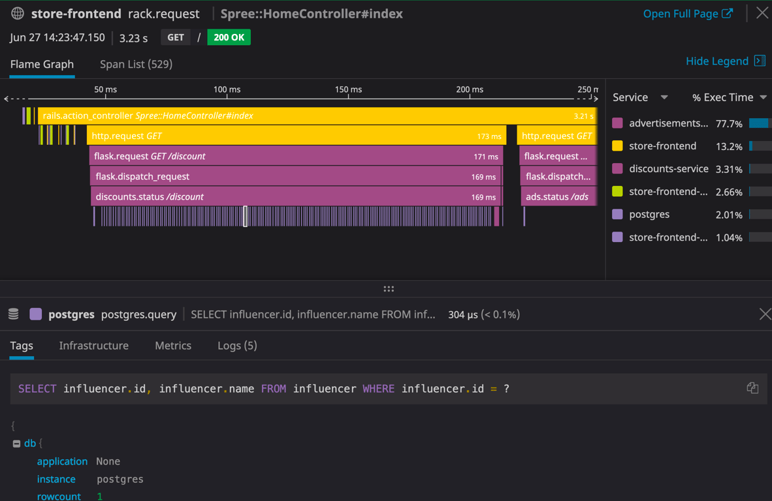Switch to the Span List tab
The width and height of the screenshot is (772, 501).
(136, 64)
